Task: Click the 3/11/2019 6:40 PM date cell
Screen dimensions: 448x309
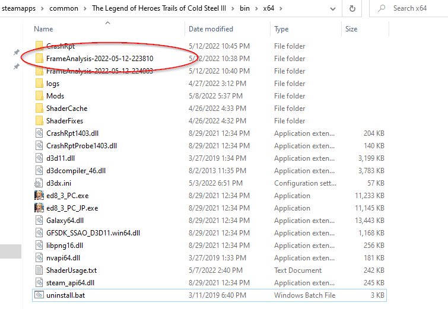Action: (x=217, y=295)
